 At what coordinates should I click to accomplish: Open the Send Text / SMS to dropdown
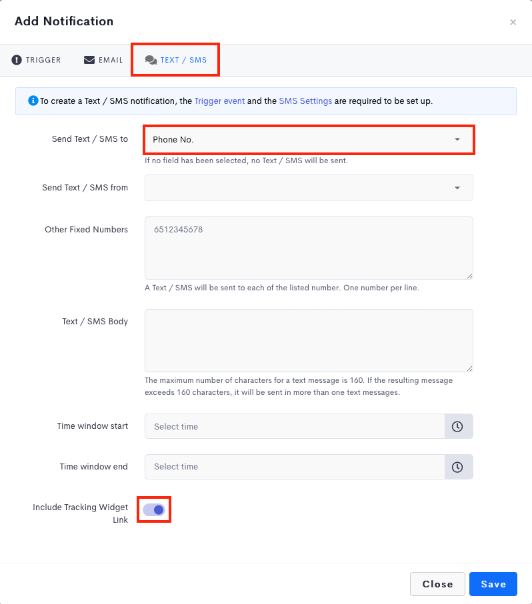pos(309,139)
